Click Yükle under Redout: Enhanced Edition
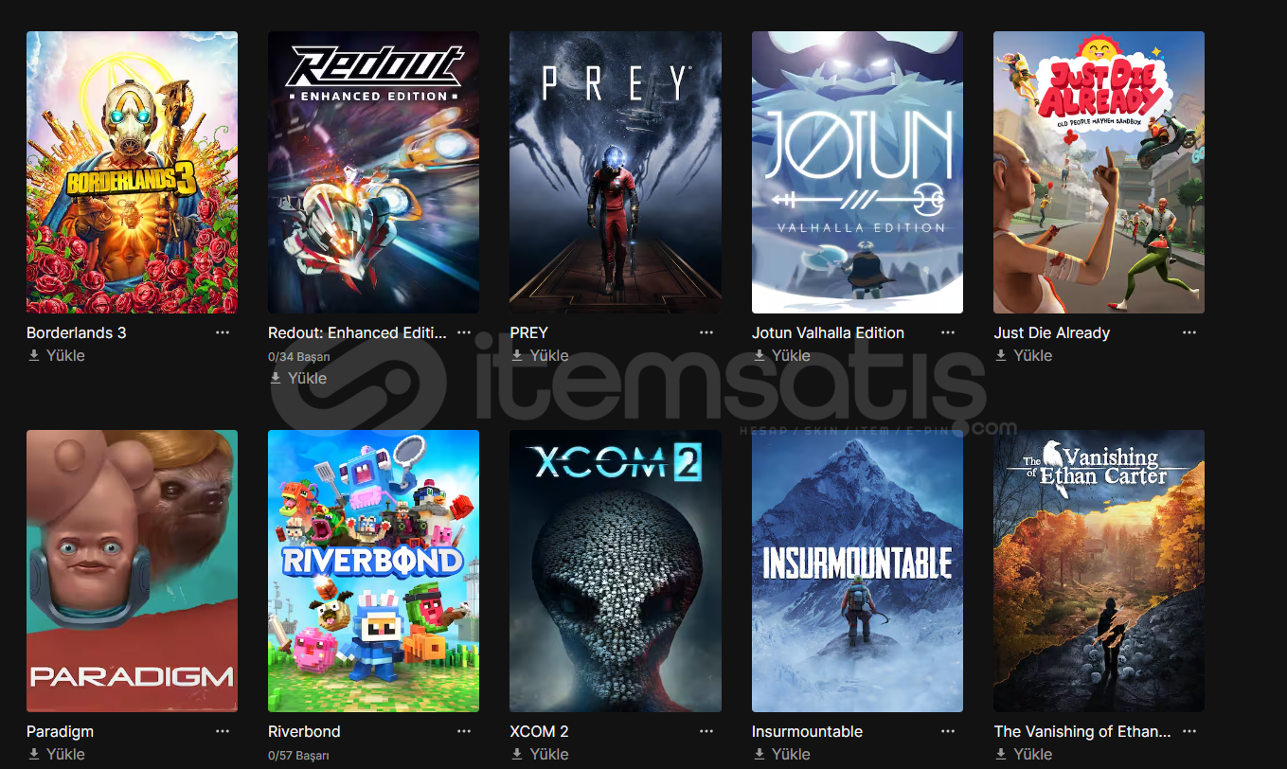Viewport: 1287px width, 769px height. coord(298,378)
